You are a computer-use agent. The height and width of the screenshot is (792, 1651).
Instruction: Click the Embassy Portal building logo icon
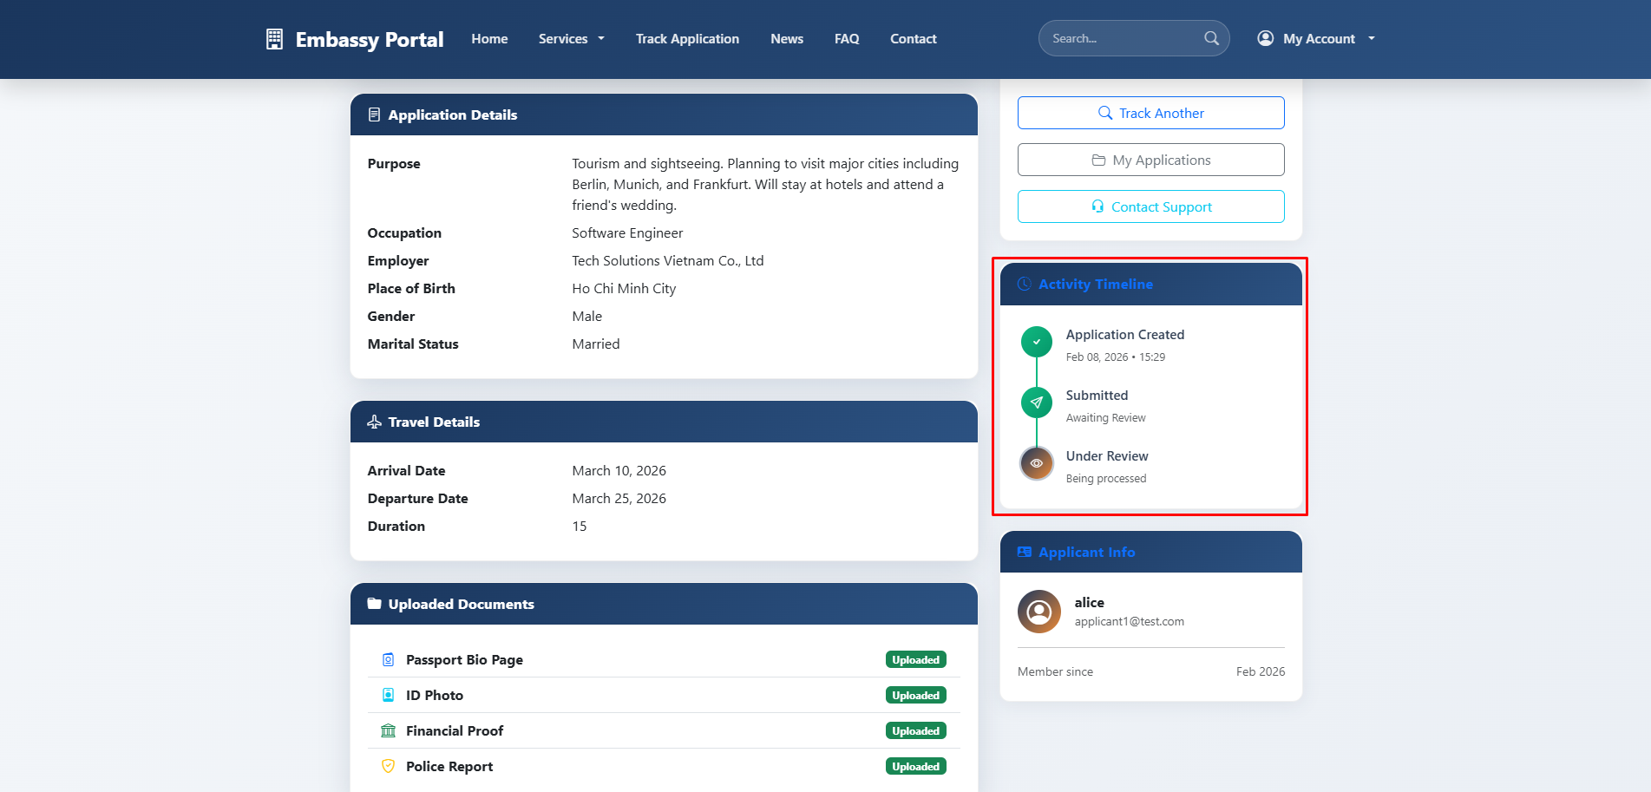point(274,39)
